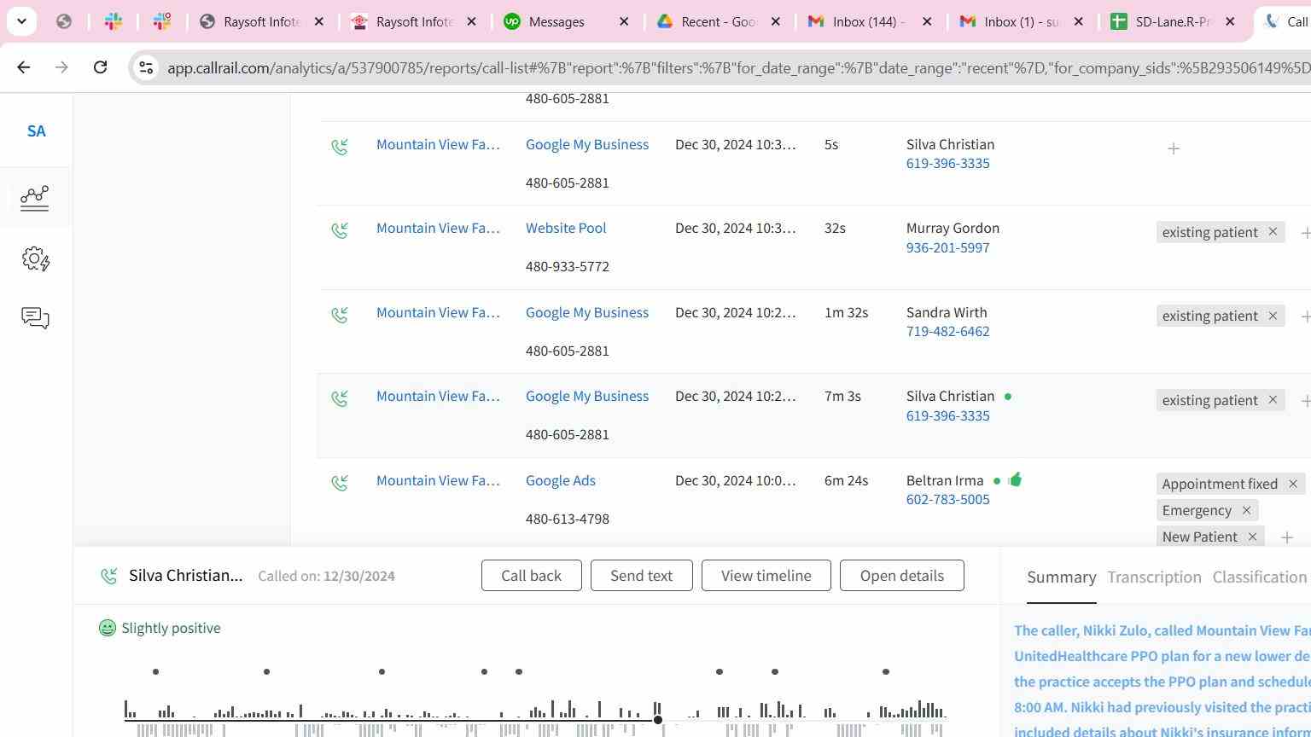Remove the Appointment fixed tag
The image size is (1311, 737).
1293,485
